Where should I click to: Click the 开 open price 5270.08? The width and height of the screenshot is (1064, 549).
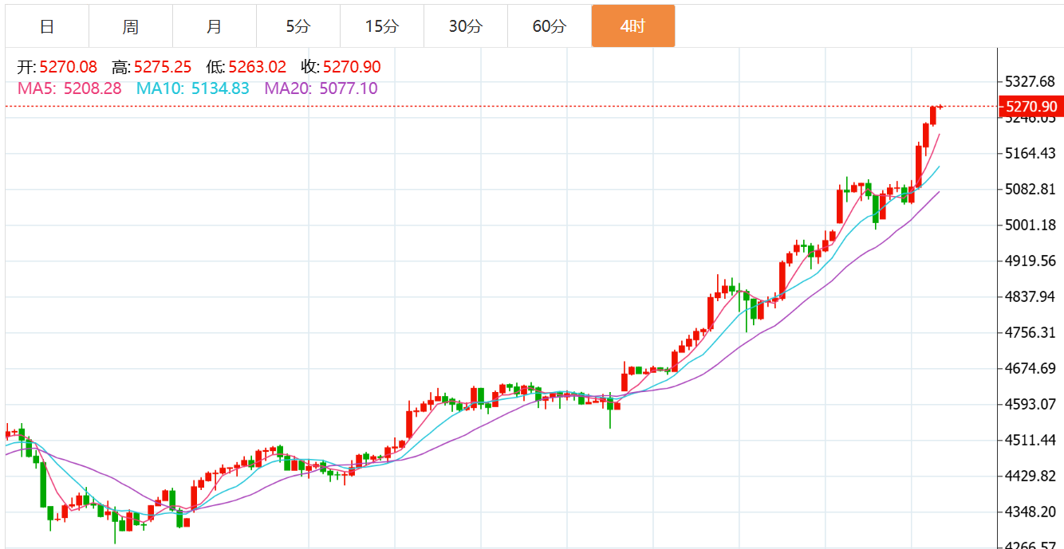pyautogui.click(x=68, y=68)
